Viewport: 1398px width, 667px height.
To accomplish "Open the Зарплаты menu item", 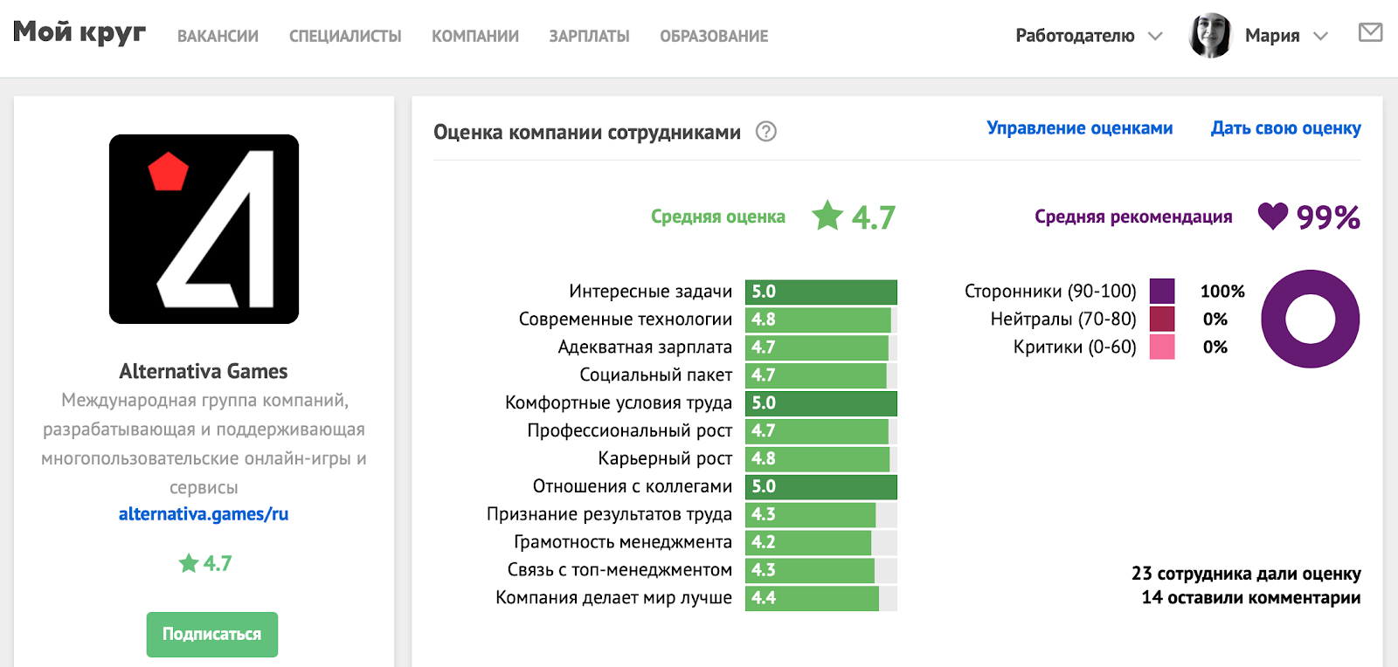I will click(589, 37).
